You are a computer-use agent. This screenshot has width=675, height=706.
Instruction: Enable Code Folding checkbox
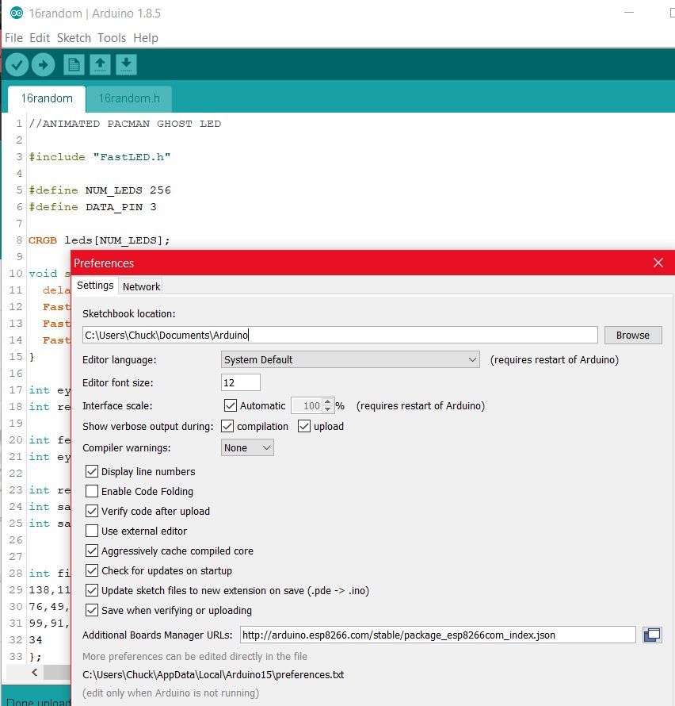click(x=92, y=491)
